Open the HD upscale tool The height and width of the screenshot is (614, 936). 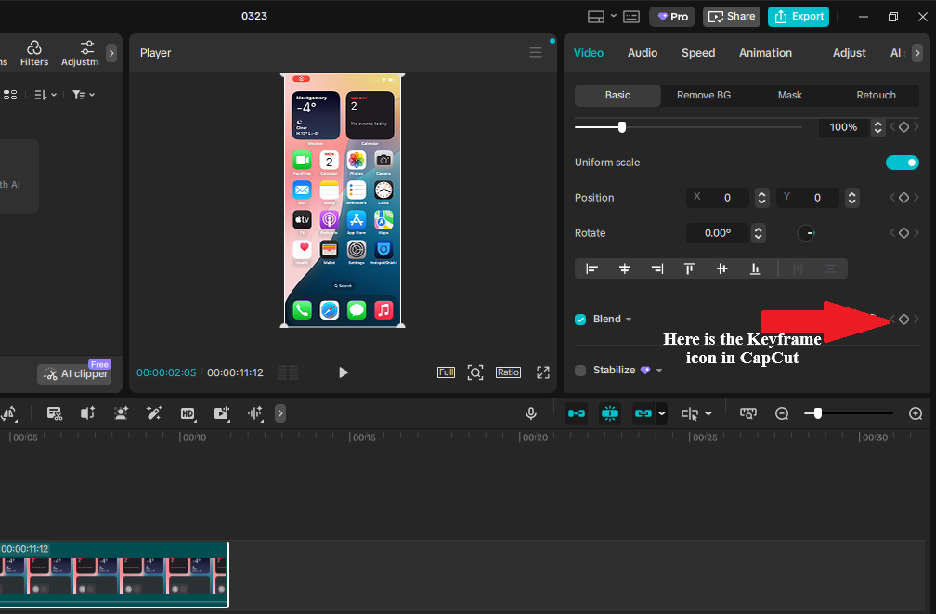point(188,413)
